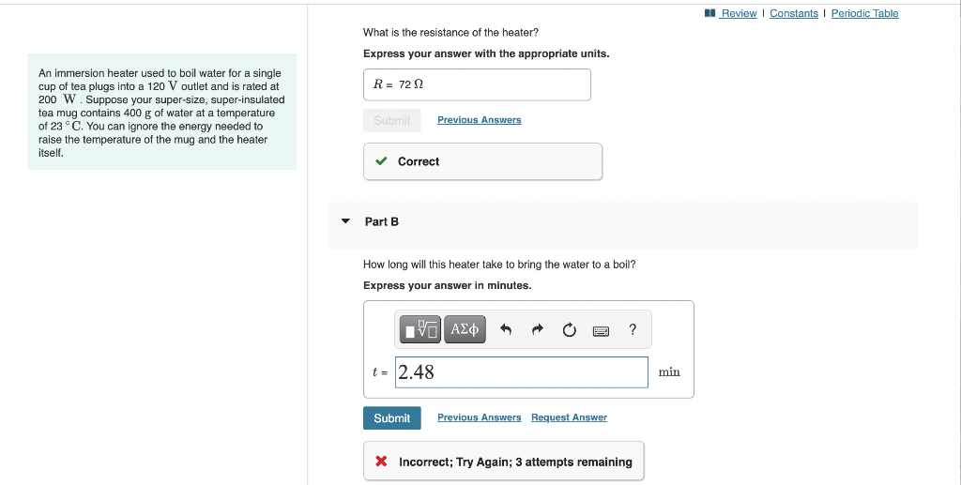The height and width of the screenshot is (485, 961).
Task: View Previous Answers for Part B
Action: (x=480, y=417)
